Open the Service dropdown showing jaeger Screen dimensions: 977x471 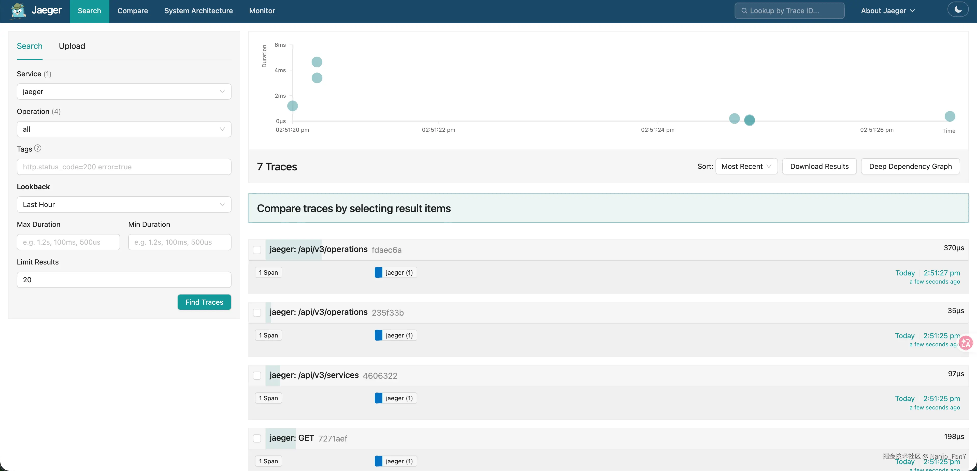(124, 91)
